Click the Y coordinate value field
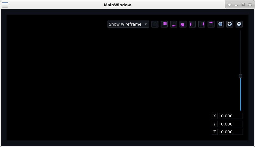 click(x=231, y=124)
